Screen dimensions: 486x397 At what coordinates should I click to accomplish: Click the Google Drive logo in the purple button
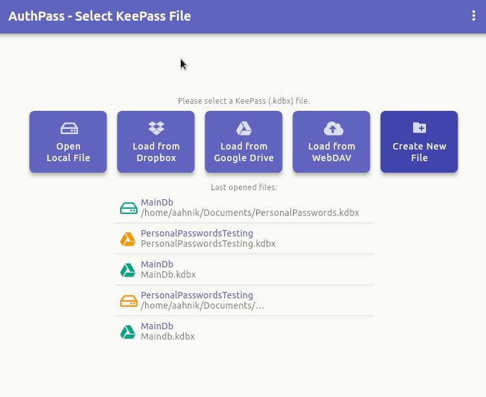pyautogui.click(x=244, y=128)
